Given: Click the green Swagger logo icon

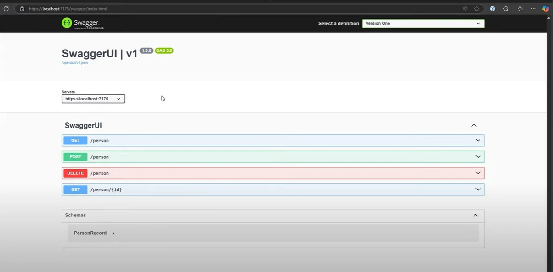Looking at the screenshot, I should coord(67,23).
